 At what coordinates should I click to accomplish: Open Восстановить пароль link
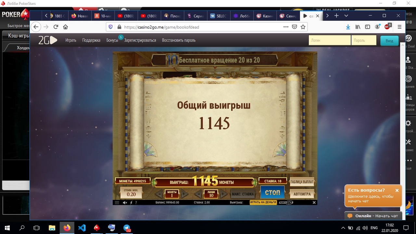coord(179,40)
